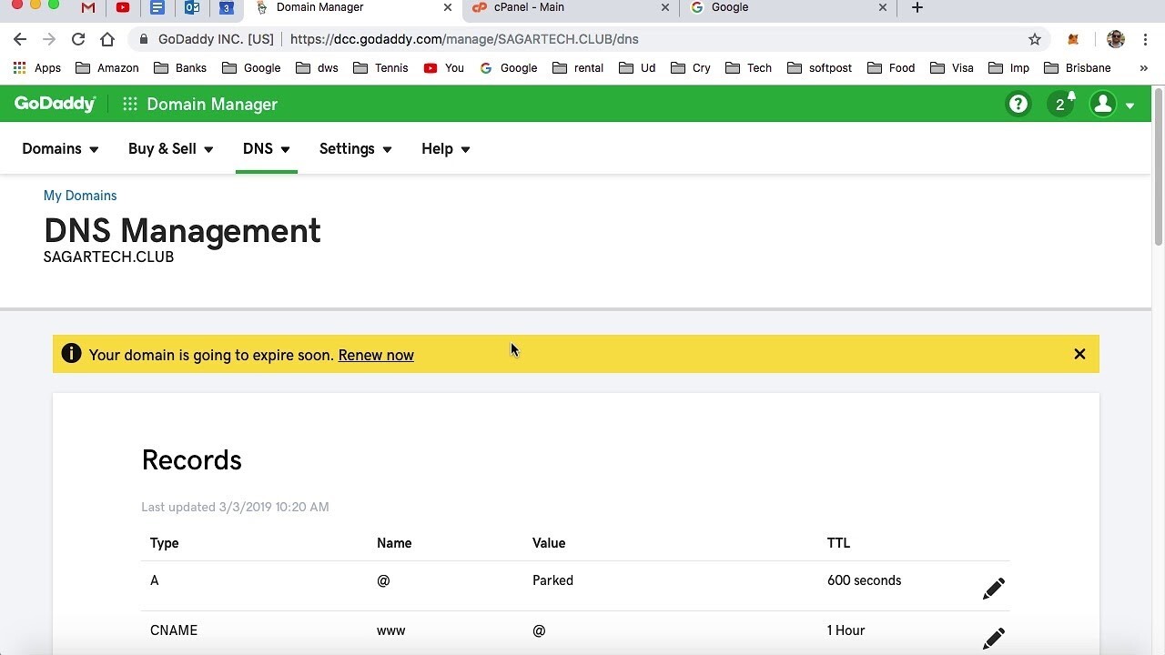Image resolution: width=1165 pixels, height=655 pixels.
Task: Expand the Settings dropdown menu
Action: point(355,149)
